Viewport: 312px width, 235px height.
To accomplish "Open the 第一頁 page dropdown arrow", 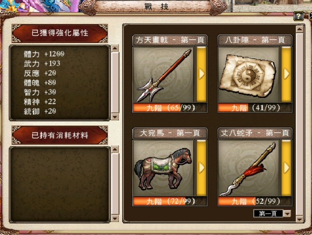I will (287, 214).
